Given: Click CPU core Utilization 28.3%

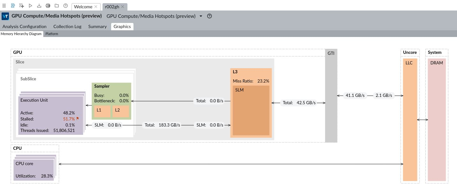Looking at the screenshot, I should (34, 176).
